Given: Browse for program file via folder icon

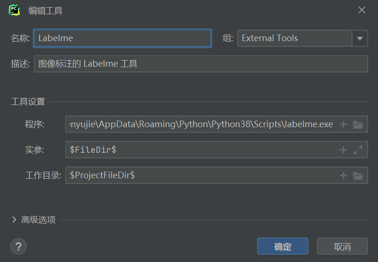Looking at the screenshot, I should tap(358, 124).
